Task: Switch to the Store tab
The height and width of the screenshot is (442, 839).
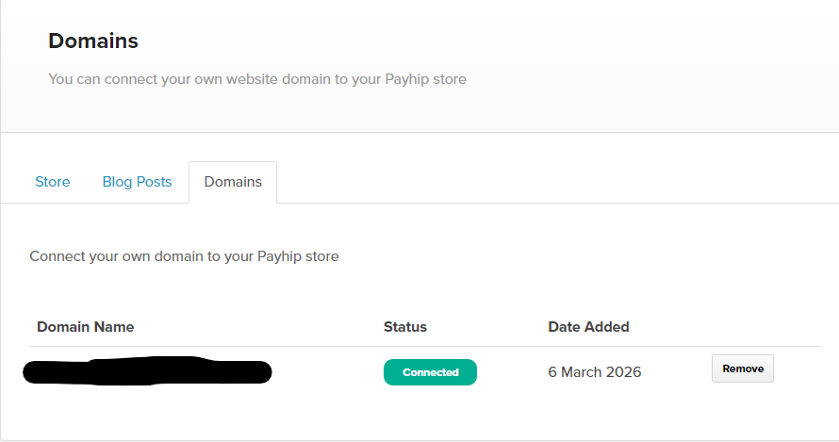Action: point(53,182)
